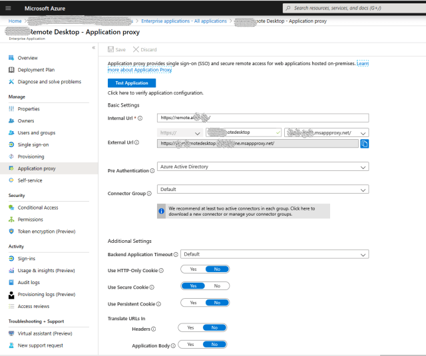Open Conditional Access in sidebar

38,208
